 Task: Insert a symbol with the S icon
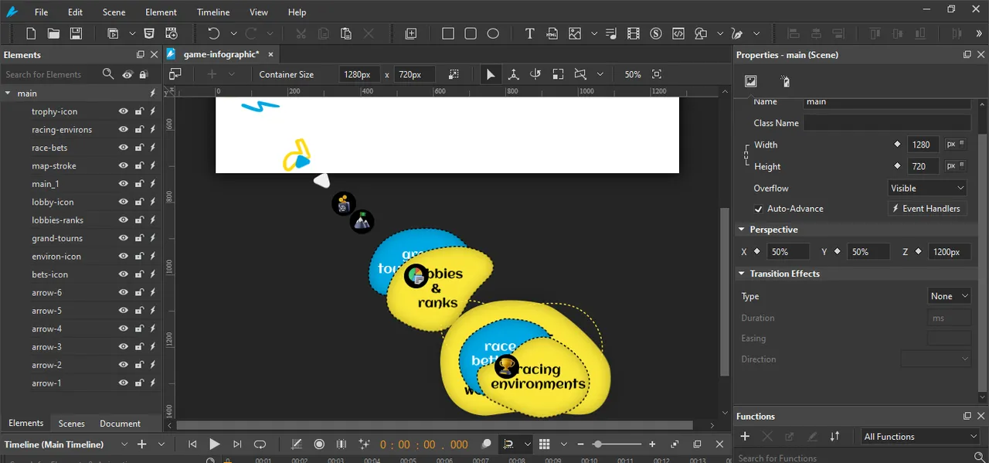pyautogui.click(x=656, y=33)
